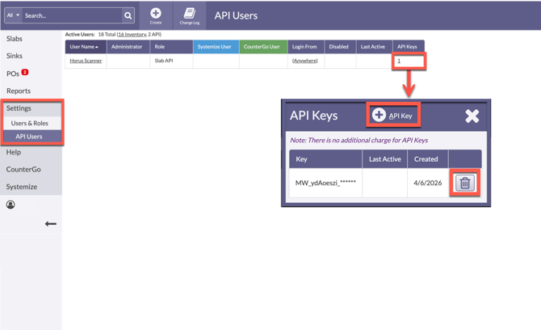Click the Systemize User column header
541x330 pixels.
click(x=216, y=47)
